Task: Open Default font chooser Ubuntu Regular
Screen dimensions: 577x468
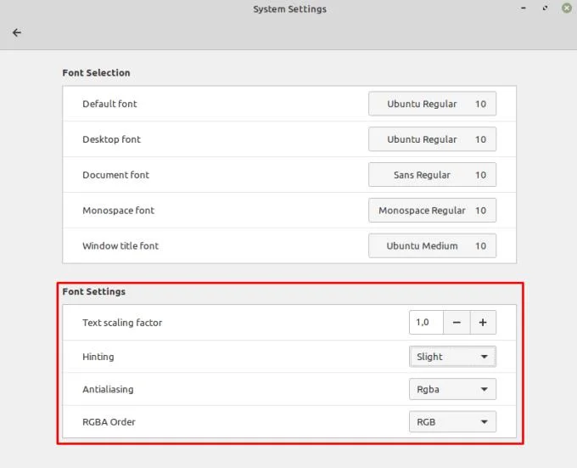Action: [x=432, y=104]
